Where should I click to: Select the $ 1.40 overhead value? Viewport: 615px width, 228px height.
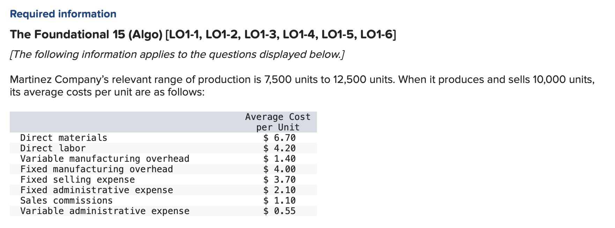tap(279, 159)
